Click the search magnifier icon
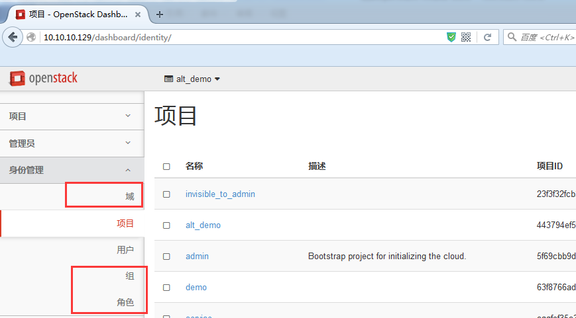 pyautogui.click(x=512, y=37)
